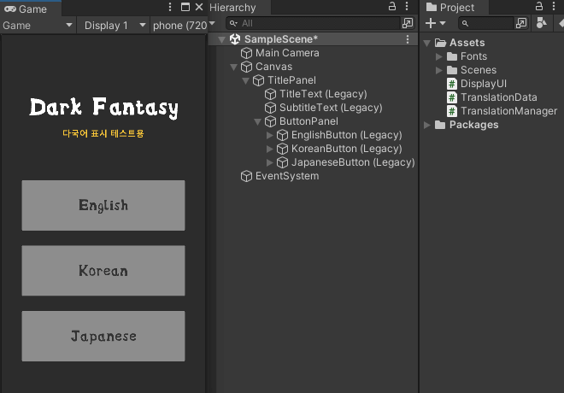Viewport: 564px width, 393px height.
Task: Open the Game panel three-dot menu
Action: 170,7
